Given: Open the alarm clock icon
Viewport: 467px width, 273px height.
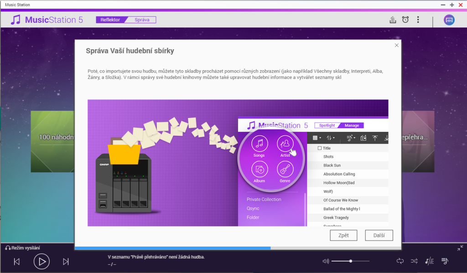Looking at the screenshot, I should (x=405, y=20).
